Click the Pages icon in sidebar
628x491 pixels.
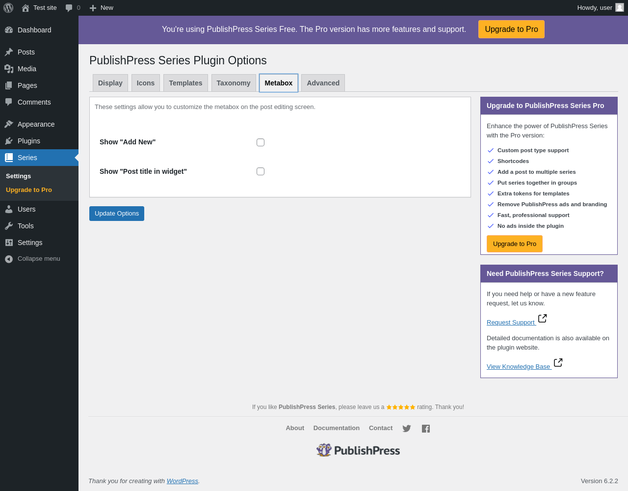click(9, 85)
